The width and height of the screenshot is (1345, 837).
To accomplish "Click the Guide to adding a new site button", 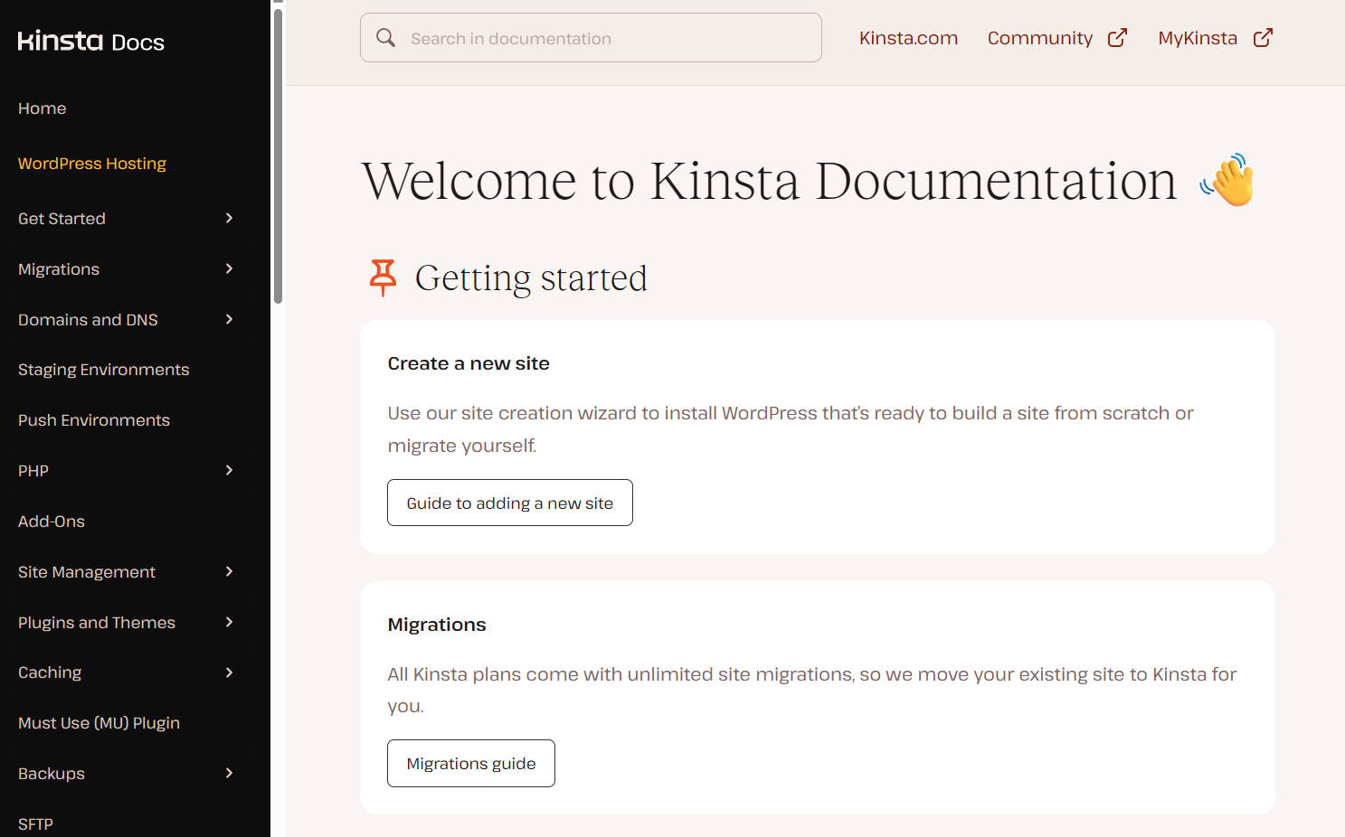I will coord(510,503).
